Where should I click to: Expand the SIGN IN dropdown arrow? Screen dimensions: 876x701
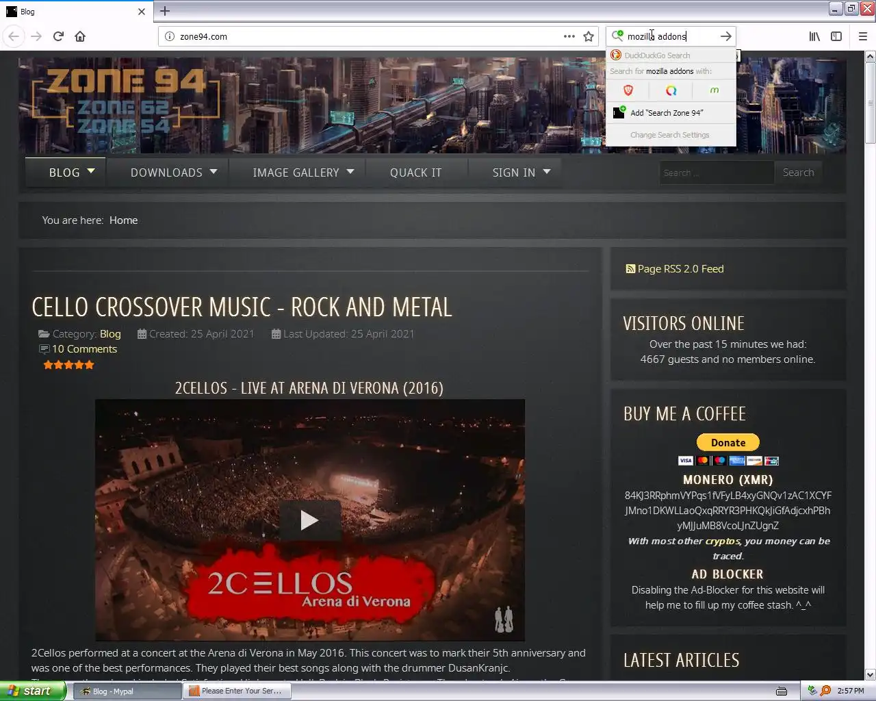(x=547, y=172)
